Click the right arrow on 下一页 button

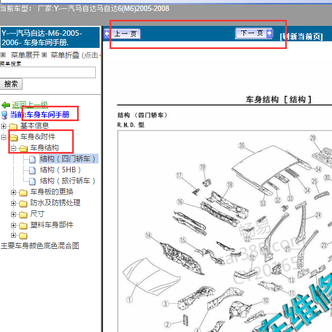tap(269, 33)
